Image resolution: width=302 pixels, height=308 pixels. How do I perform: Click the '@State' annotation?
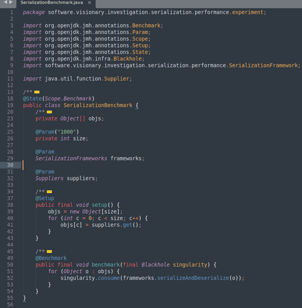(x=32, y=98)
